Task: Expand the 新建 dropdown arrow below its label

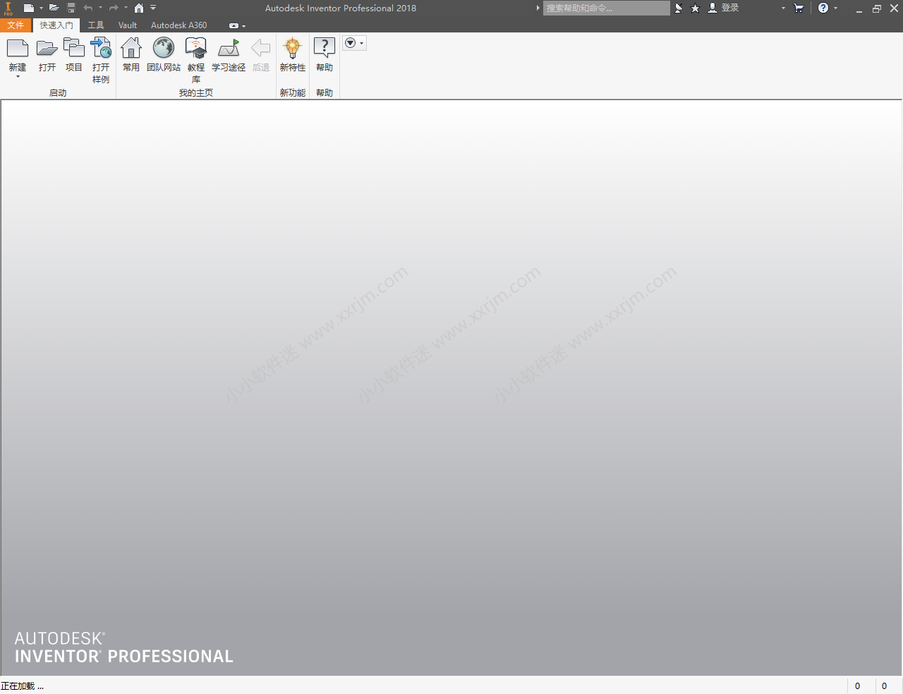Action: (18, 76)
